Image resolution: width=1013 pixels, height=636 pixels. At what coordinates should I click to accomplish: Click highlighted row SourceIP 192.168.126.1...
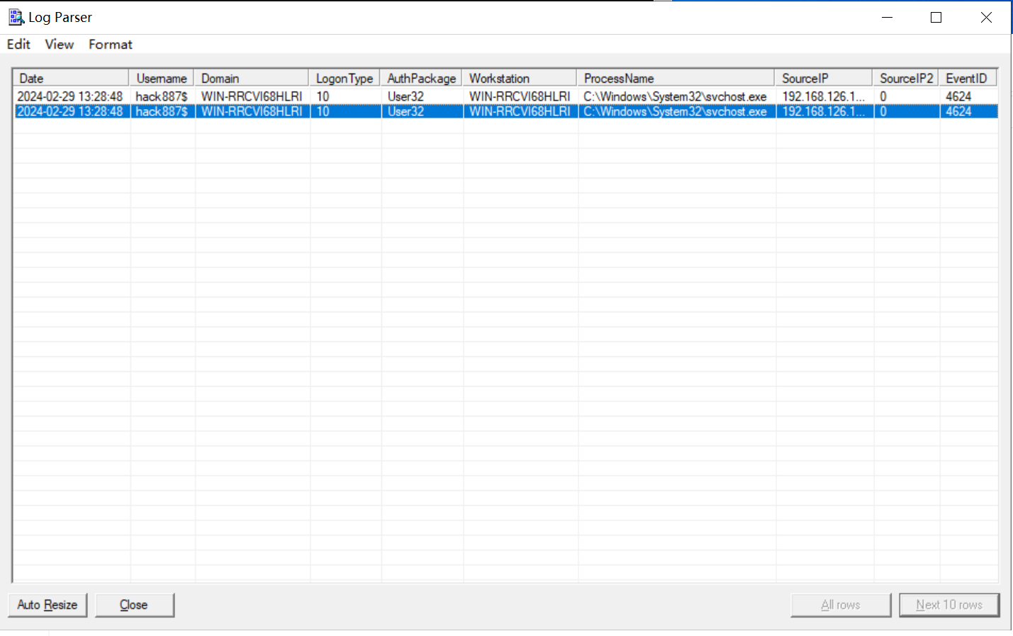click(x=823, y=111)
